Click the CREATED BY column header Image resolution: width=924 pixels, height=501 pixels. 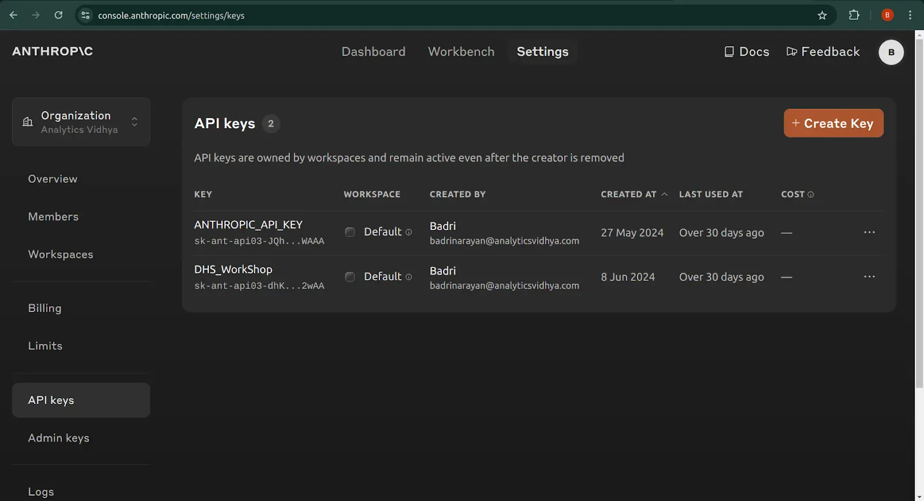click(457, 194)
